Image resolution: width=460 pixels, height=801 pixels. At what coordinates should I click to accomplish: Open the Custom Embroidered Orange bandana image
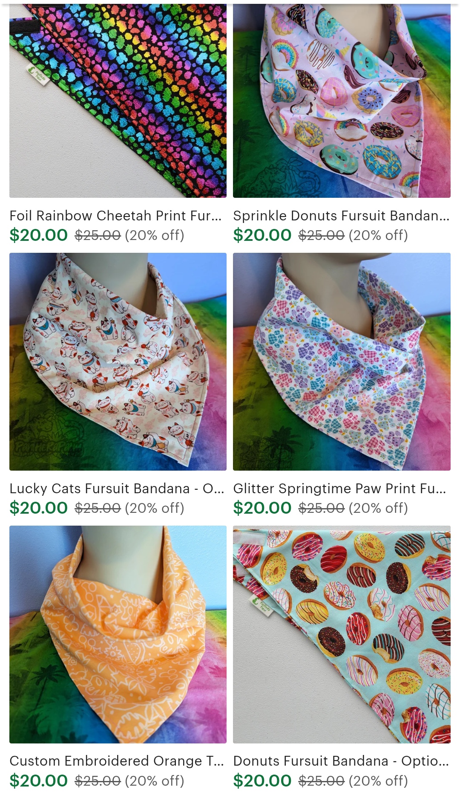point(118,634)
